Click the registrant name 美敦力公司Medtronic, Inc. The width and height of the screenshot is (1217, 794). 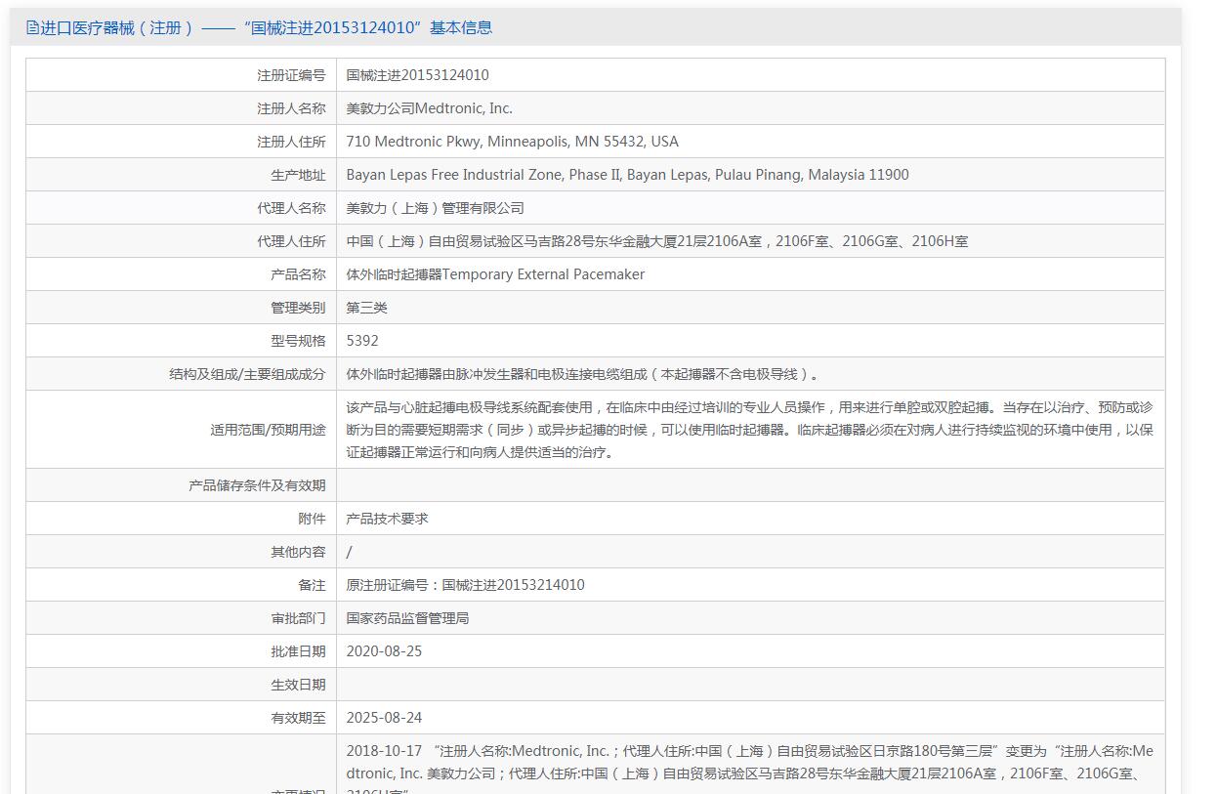point(429,108)
